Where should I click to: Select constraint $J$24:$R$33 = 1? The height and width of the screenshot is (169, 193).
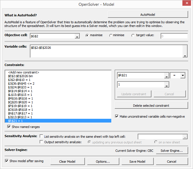coord(58,87)
